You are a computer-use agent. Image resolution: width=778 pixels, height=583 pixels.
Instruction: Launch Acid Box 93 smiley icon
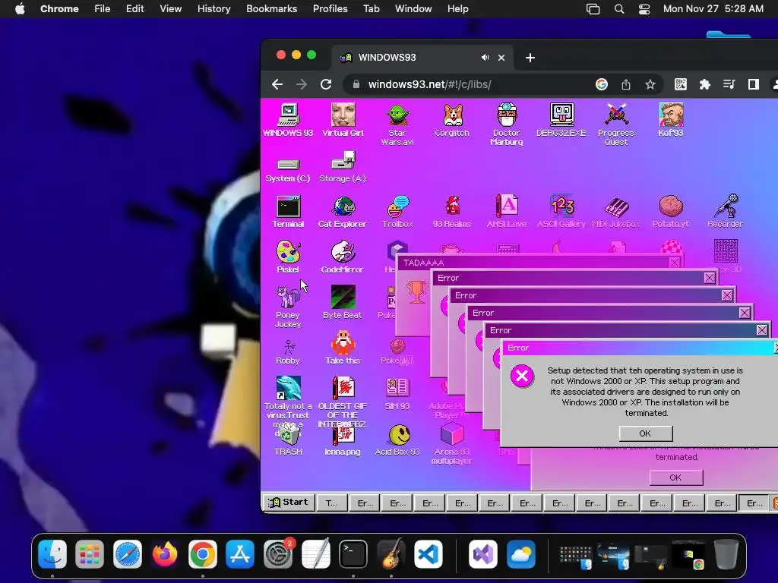[397, 440]
